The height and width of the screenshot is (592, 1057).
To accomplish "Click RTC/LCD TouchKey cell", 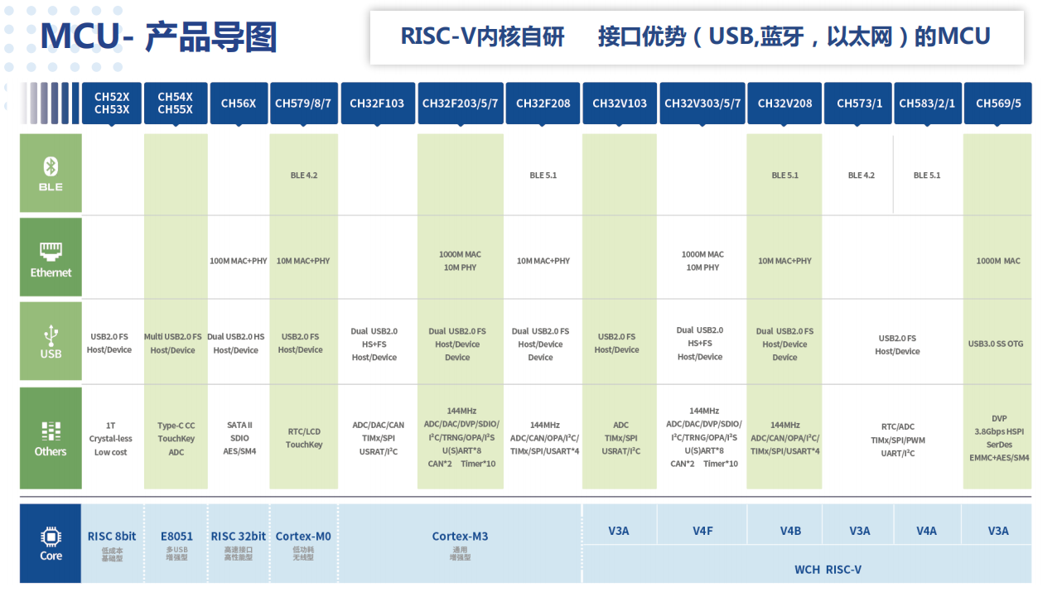I will pyautogui.click(x=304, y=438).
